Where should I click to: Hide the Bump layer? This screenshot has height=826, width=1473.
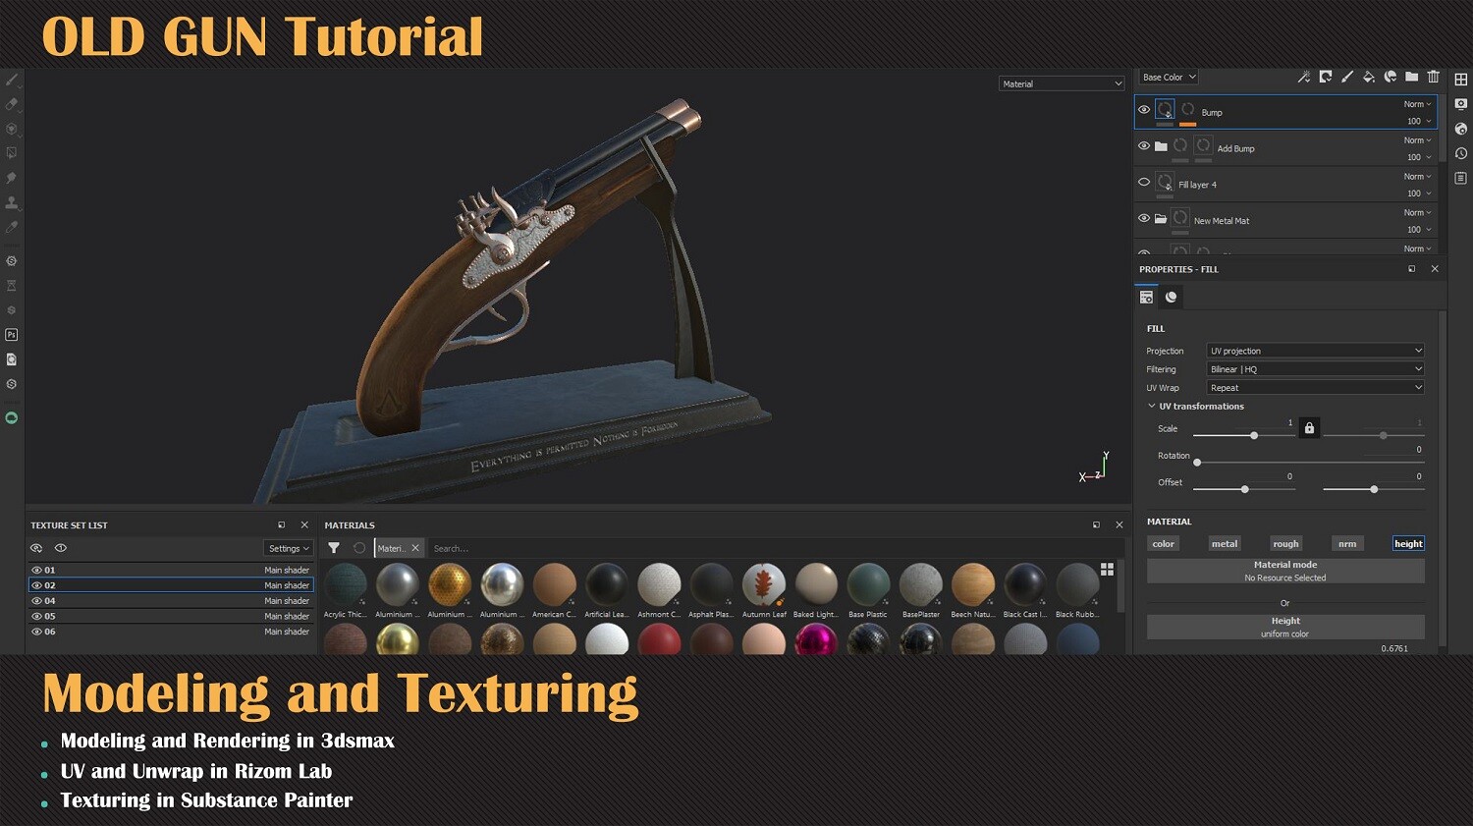click(x=1144, y=110)
